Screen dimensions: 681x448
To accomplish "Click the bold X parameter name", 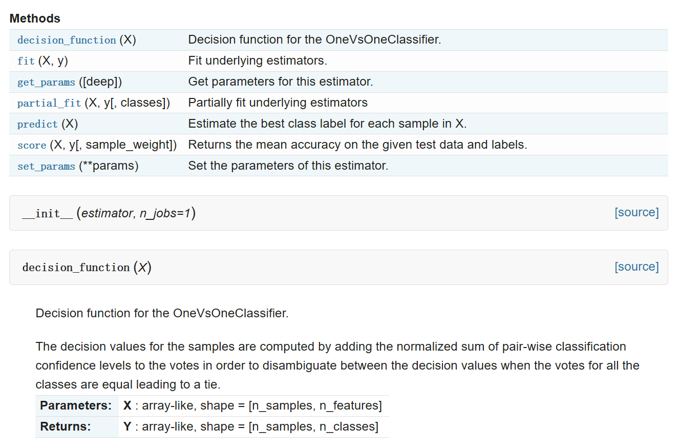I will point(127,405).
